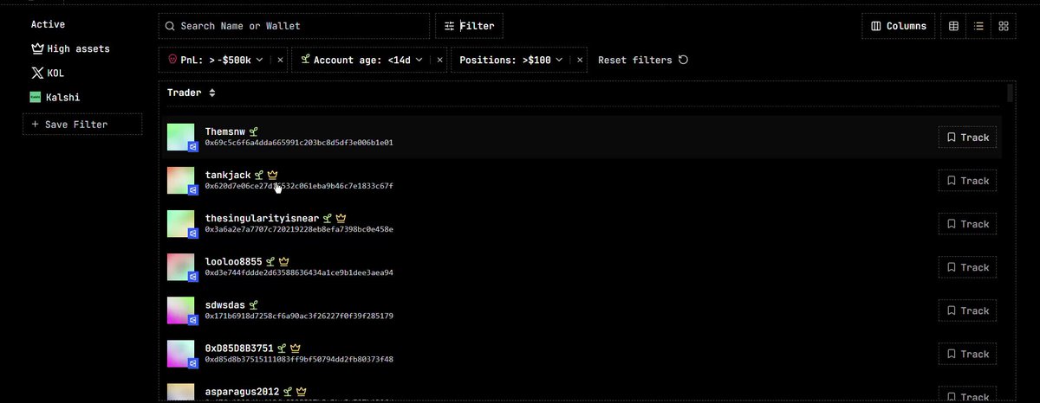Viewport: 1040px width, 403px height.
Task: Click the sprout icon beside sdwsdas
Action: point(253,304)
